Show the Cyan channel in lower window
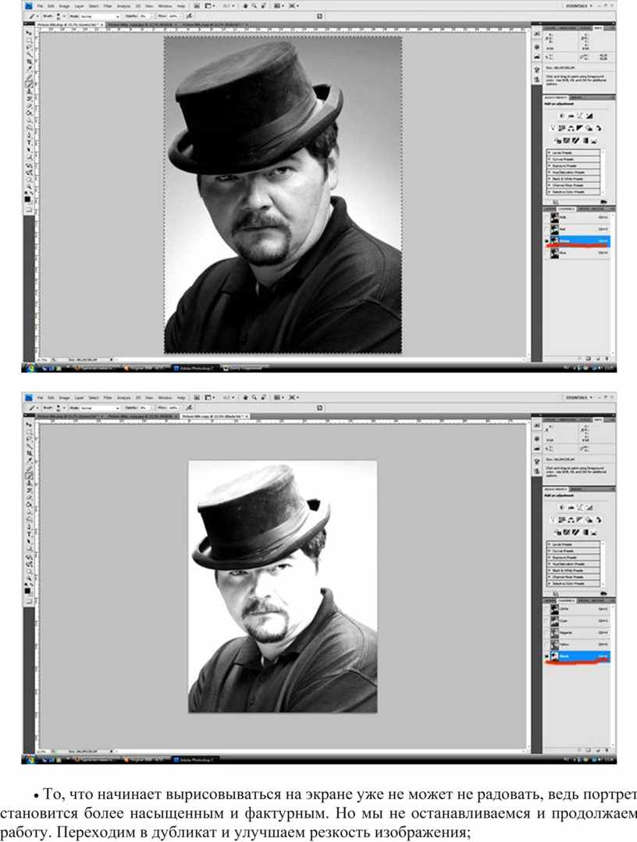 pyautogui.click(x=547, y=621)
